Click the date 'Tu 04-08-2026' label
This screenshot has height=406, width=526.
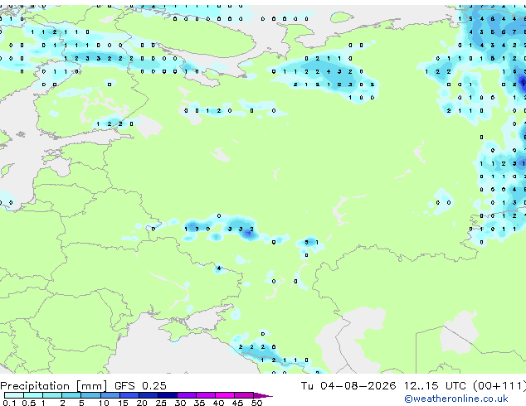point(348,386)
